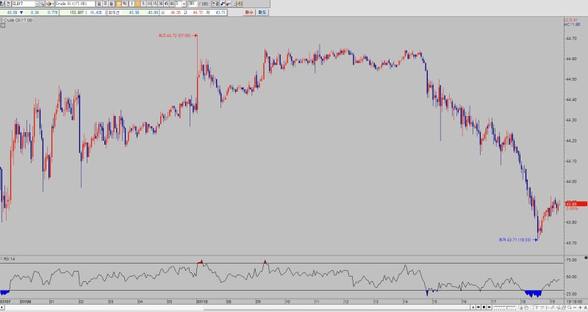The width and height of the screenshot is (588, 312).
Task: Choose the 60 interval button
Action: pyautogui.click(x=172, y=4)
